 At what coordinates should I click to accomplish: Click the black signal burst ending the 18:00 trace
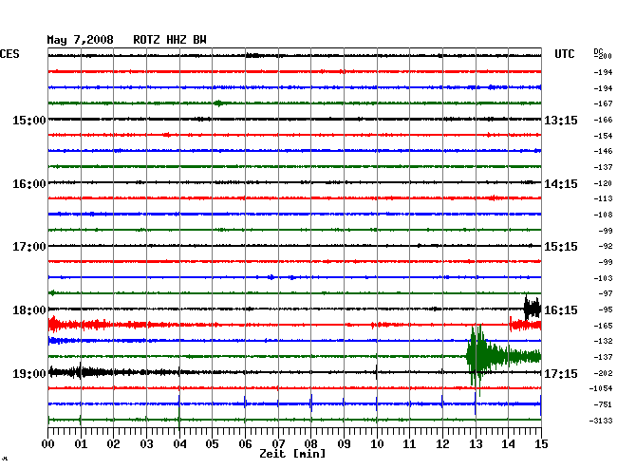click(x=533, y=308)
